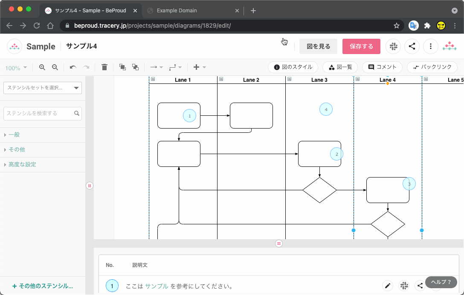Viewport: 464px width, 295px height.
Task: Open Slack share icon in header
Action: click(393, 46)
